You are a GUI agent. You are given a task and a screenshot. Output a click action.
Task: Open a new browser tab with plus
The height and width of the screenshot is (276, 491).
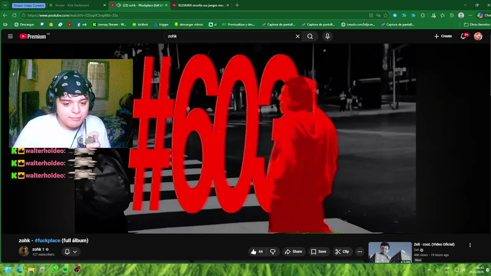pos(237,5)
